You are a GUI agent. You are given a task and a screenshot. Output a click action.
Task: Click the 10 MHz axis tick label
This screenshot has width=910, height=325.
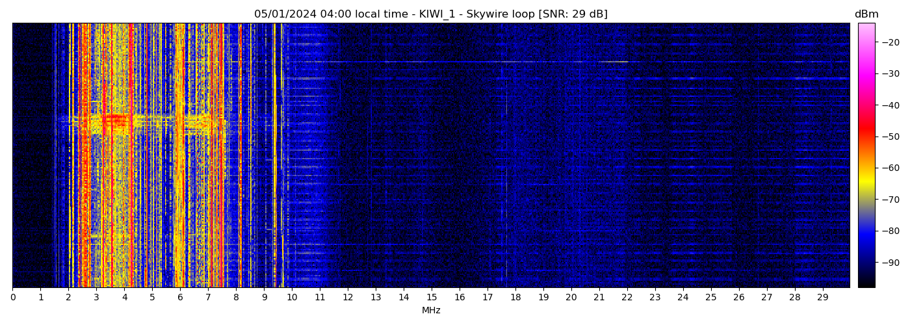tap(292, 297)
